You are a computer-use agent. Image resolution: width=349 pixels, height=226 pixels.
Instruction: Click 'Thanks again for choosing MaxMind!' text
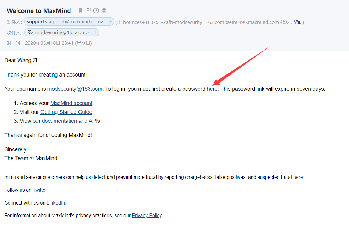pyautogui.click(x=48, y=135)
